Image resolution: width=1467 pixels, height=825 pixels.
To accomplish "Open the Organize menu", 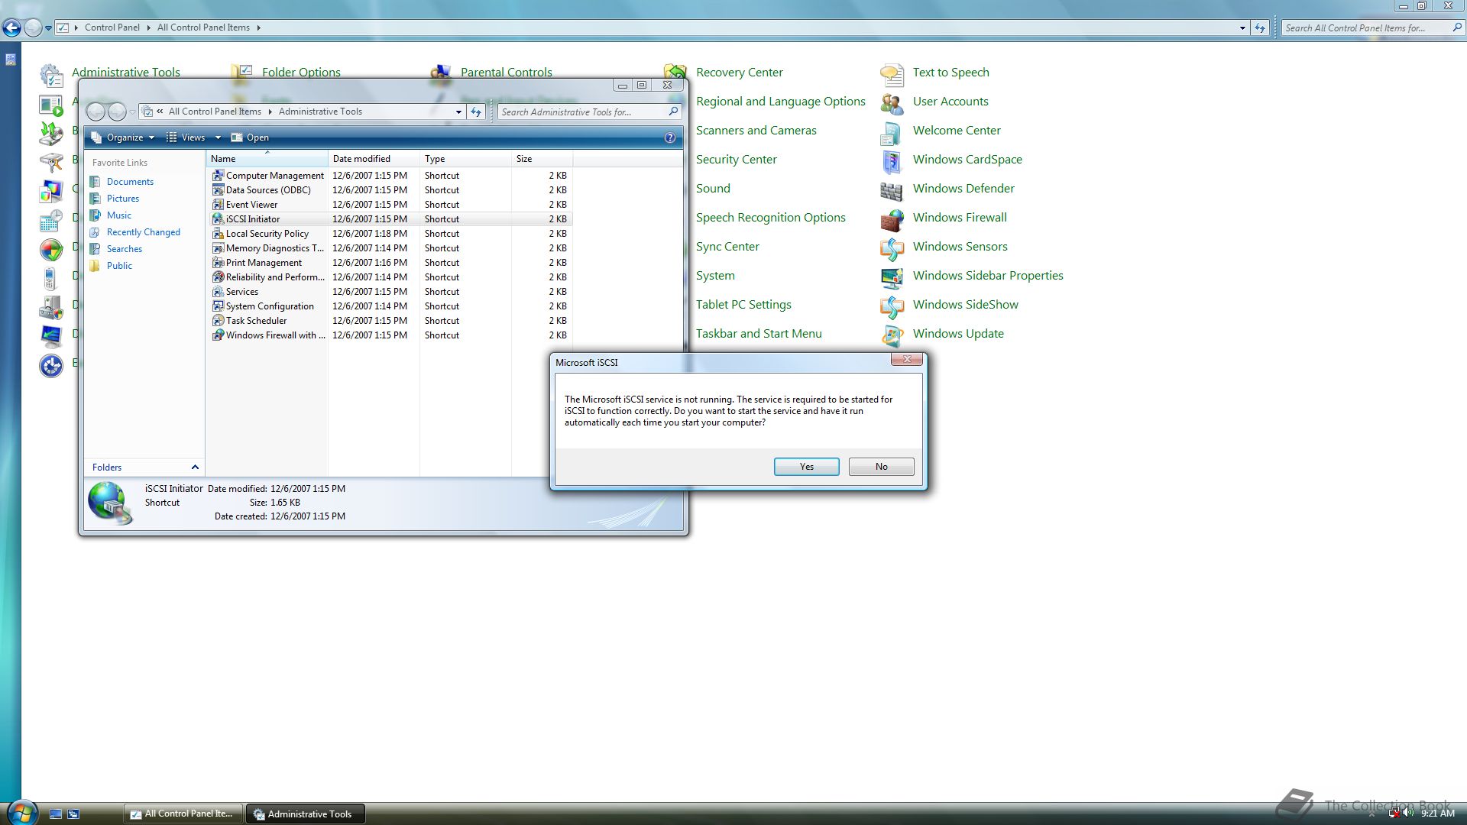I will [x=123, y=137].
